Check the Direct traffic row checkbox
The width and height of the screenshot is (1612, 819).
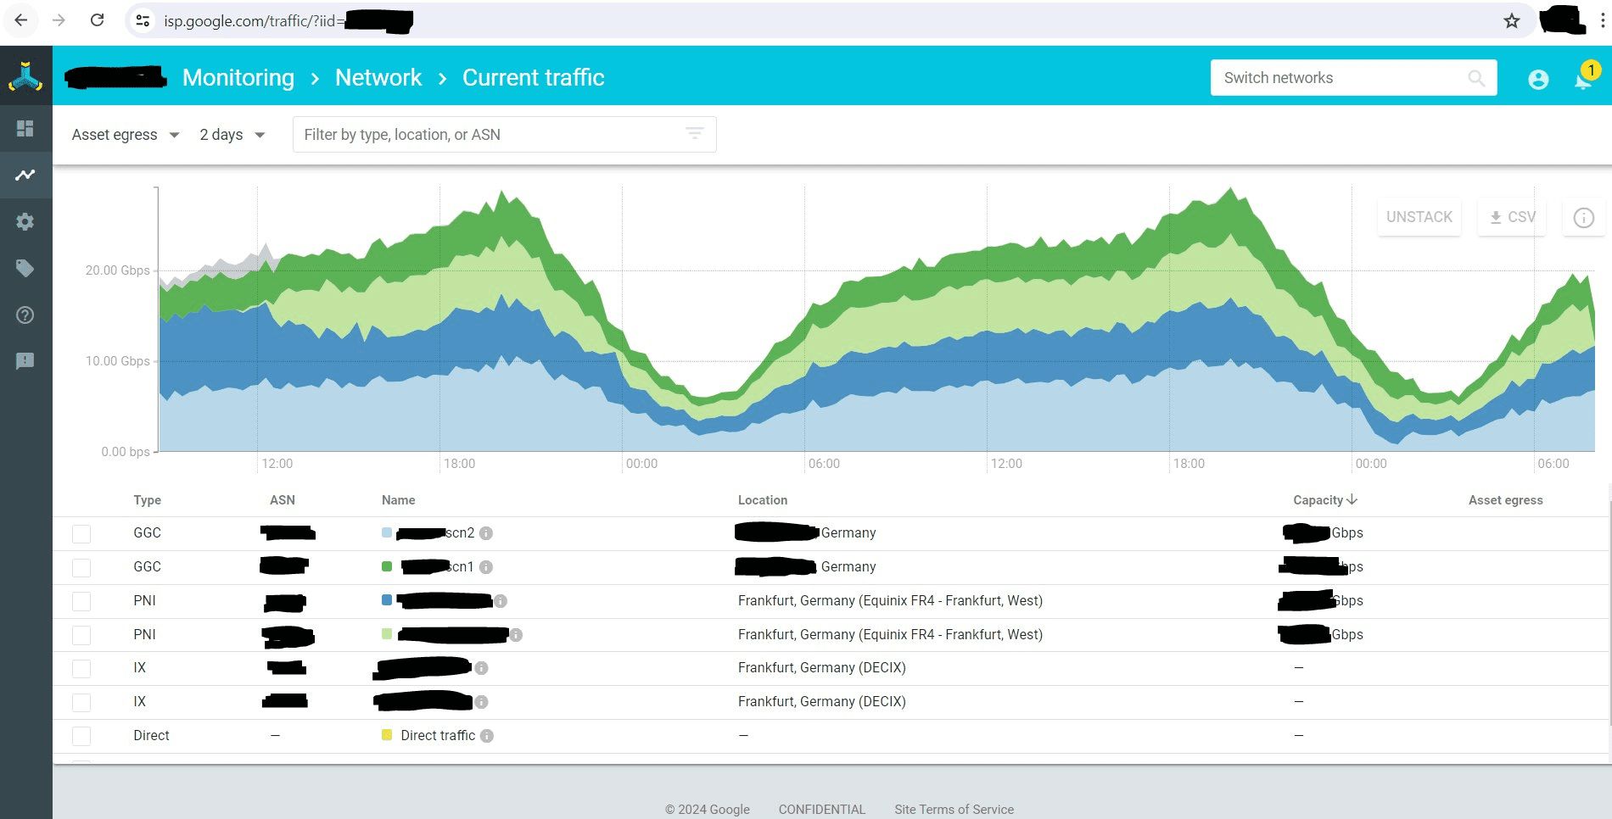81,736
